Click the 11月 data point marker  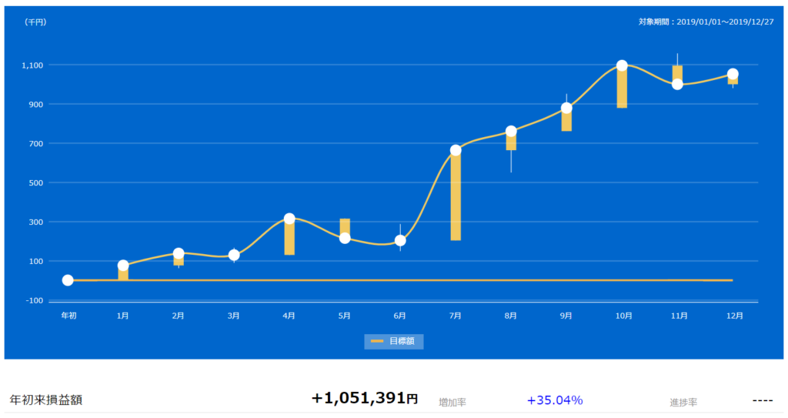pyautogui.click(x=677, y=85)
